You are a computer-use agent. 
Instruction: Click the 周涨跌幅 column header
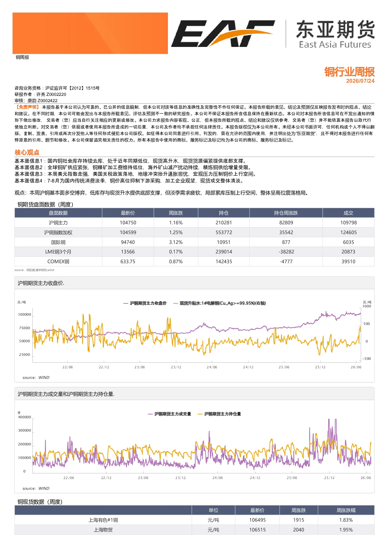click(x=346, y=510)
